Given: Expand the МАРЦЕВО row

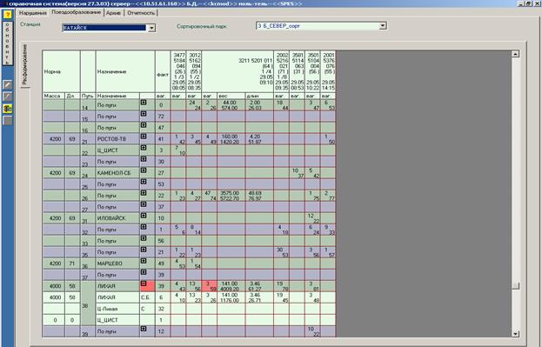Looking at the screenshot, I should tap(144, 261).
